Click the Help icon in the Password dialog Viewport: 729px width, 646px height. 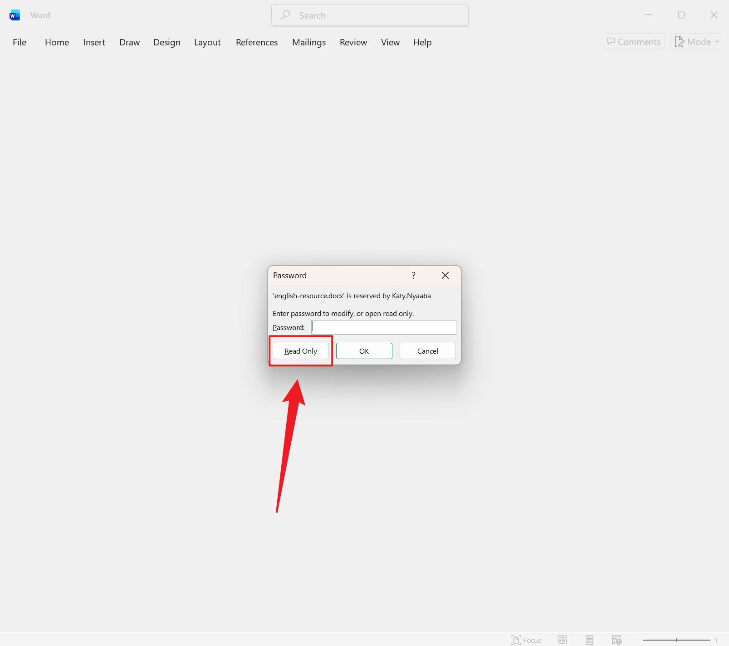pyautogui.click(x=413, y=275)
